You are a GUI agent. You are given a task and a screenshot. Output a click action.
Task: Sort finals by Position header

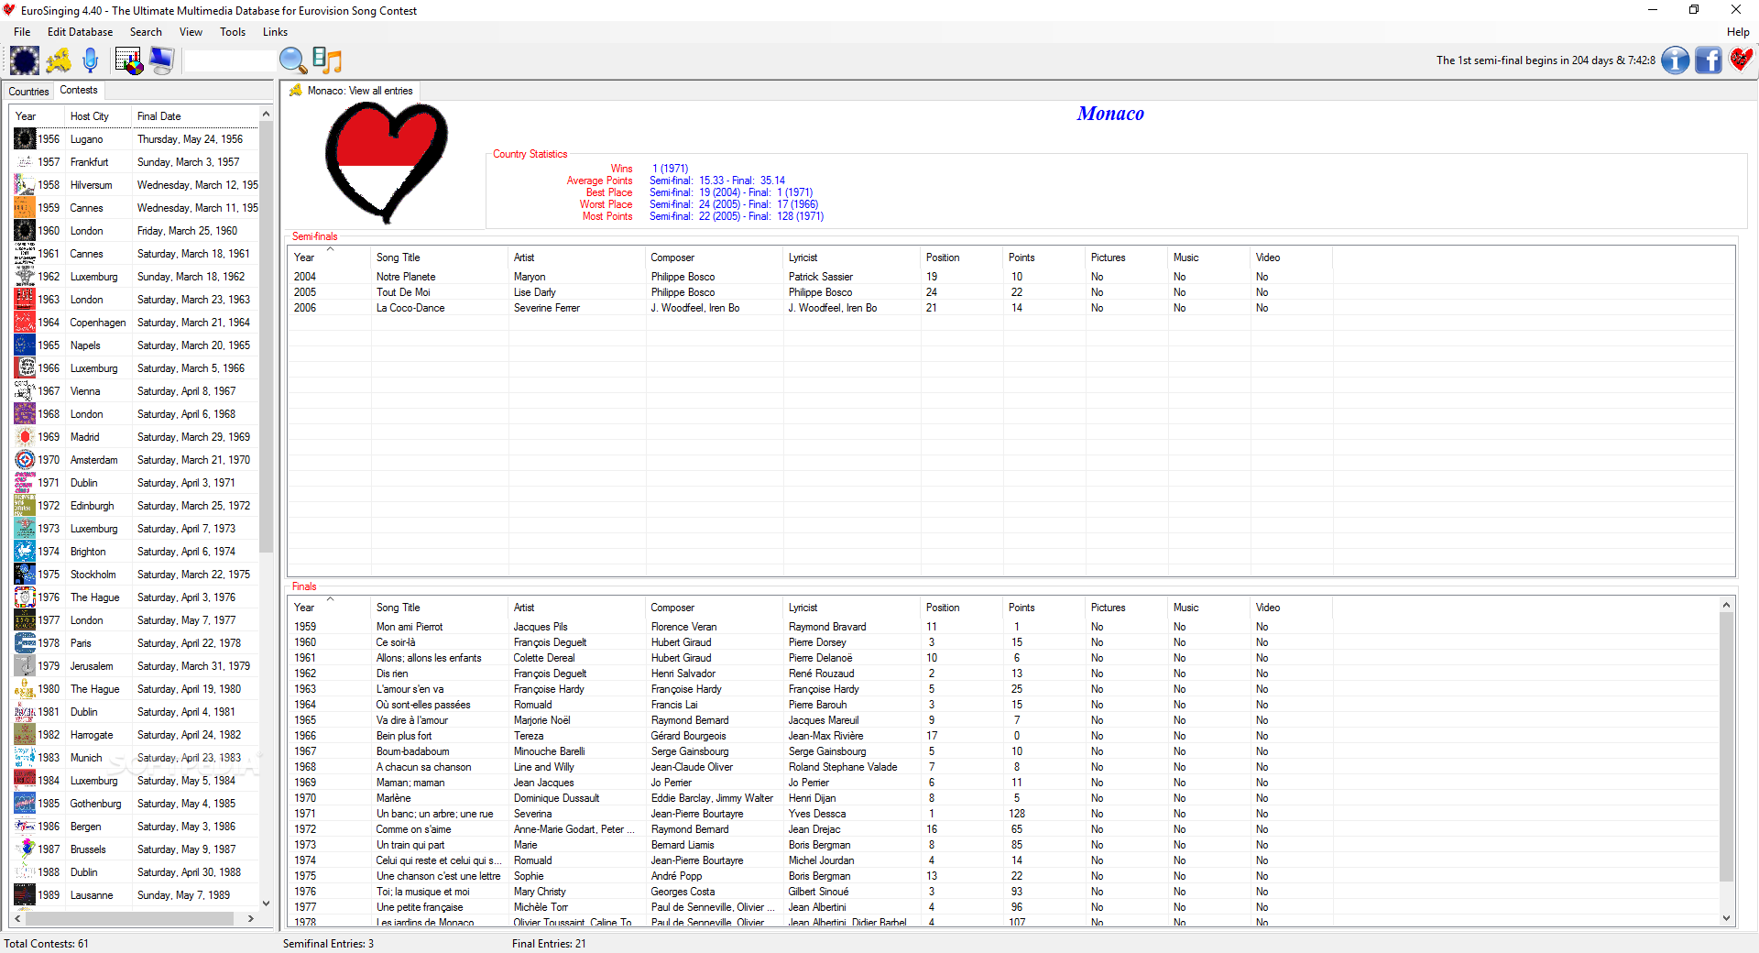[x=961, y=608]
